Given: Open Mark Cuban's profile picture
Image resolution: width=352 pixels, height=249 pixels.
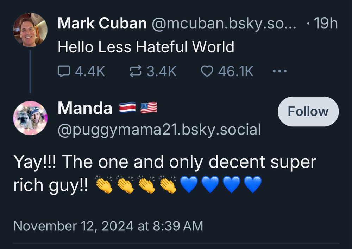Looking at the screenshot, I should [30, 30].
